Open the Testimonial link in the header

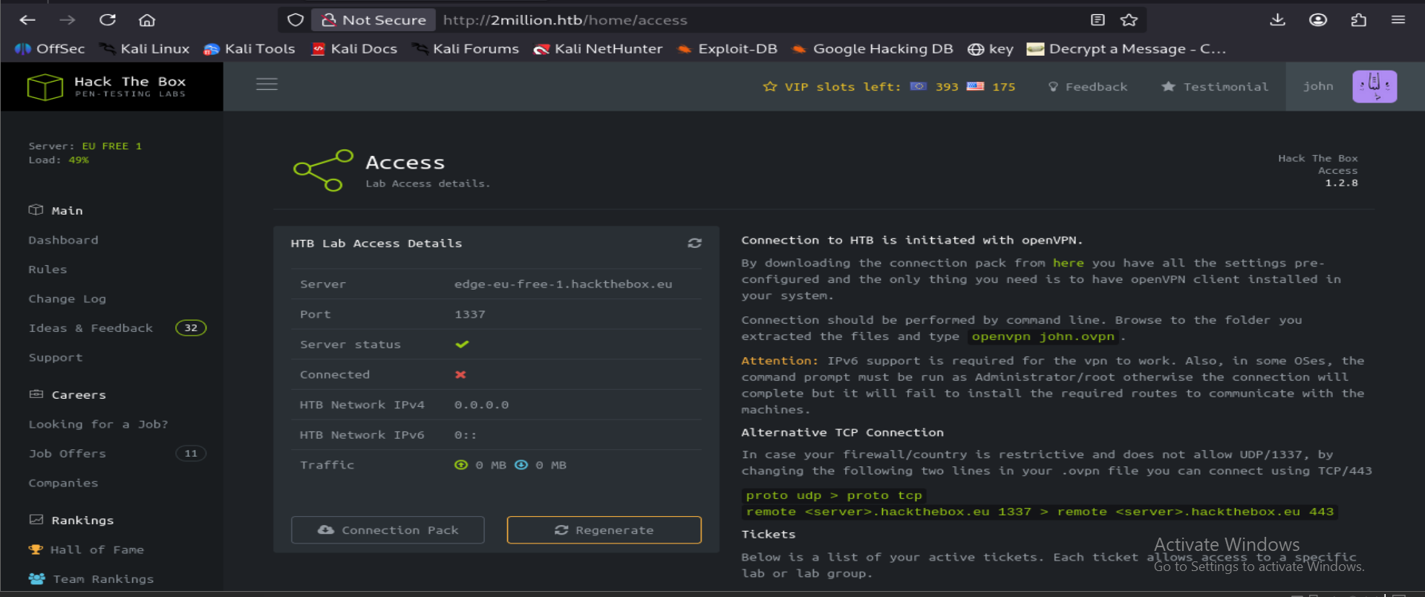(x=1215, y=87)
